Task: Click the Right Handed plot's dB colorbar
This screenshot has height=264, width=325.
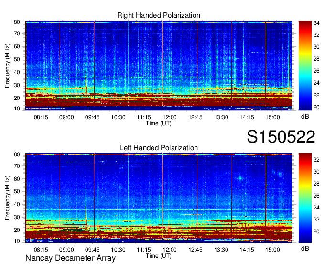Action: click(305, 66)
